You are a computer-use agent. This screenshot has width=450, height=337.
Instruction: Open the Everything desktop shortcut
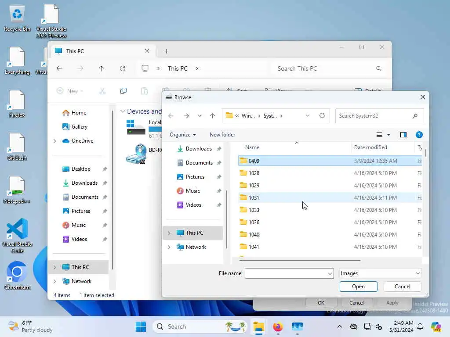17,61
